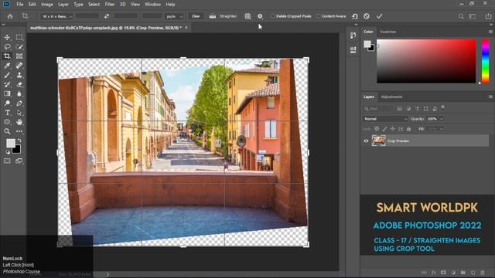This screenshot has height=278, width=495.
Task: Select the Horizontal Type tool
Action: pos(7,113)
